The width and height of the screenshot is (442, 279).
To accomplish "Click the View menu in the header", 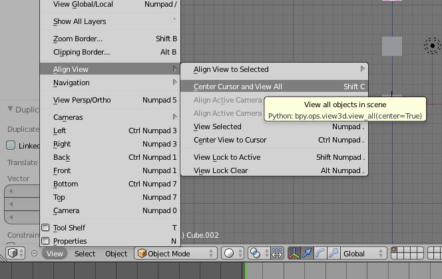I will click(55, 254).
